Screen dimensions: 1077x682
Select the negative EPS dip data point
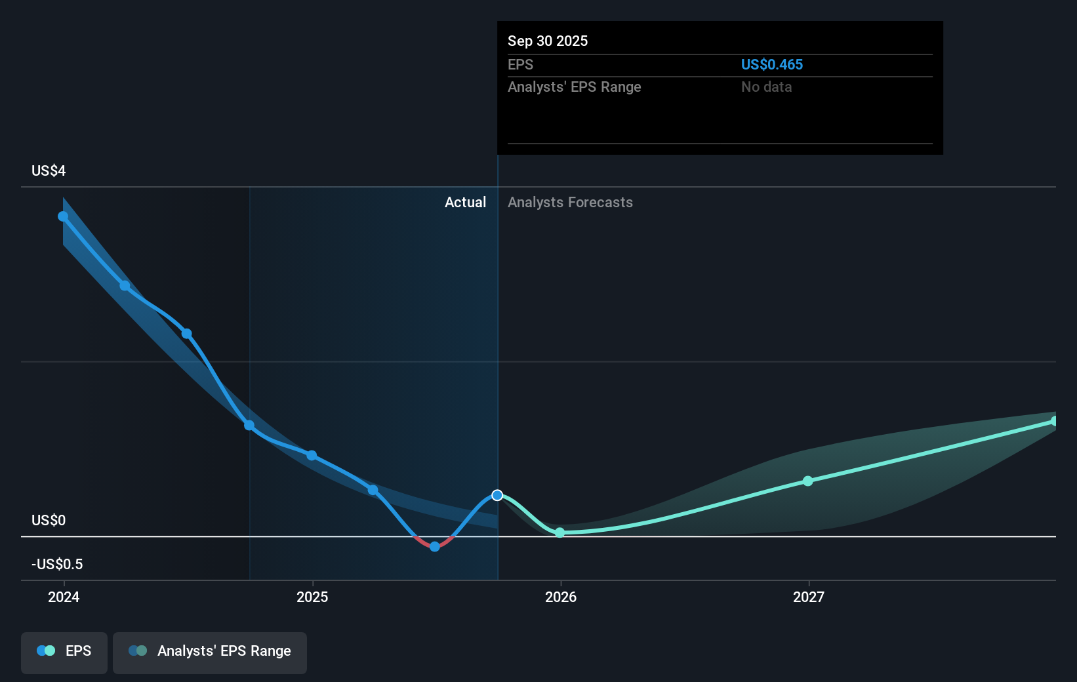[434, 546]
